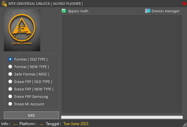The image size is (187, 127).
Task: Click the Alvino Flasher logo image
Action: 22,30
